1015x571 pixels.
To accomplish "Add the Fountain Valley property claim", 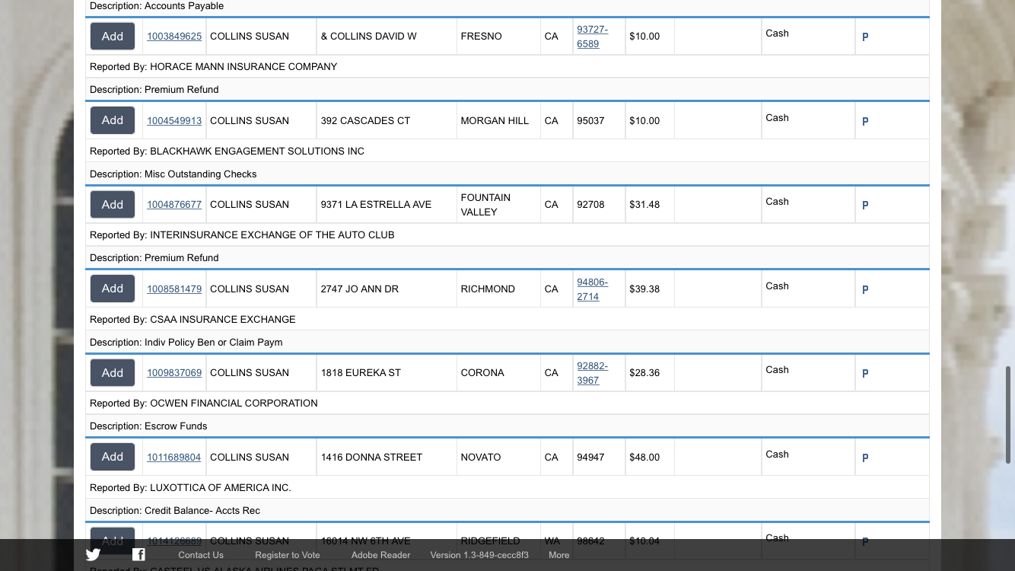I will coord(113,205).
